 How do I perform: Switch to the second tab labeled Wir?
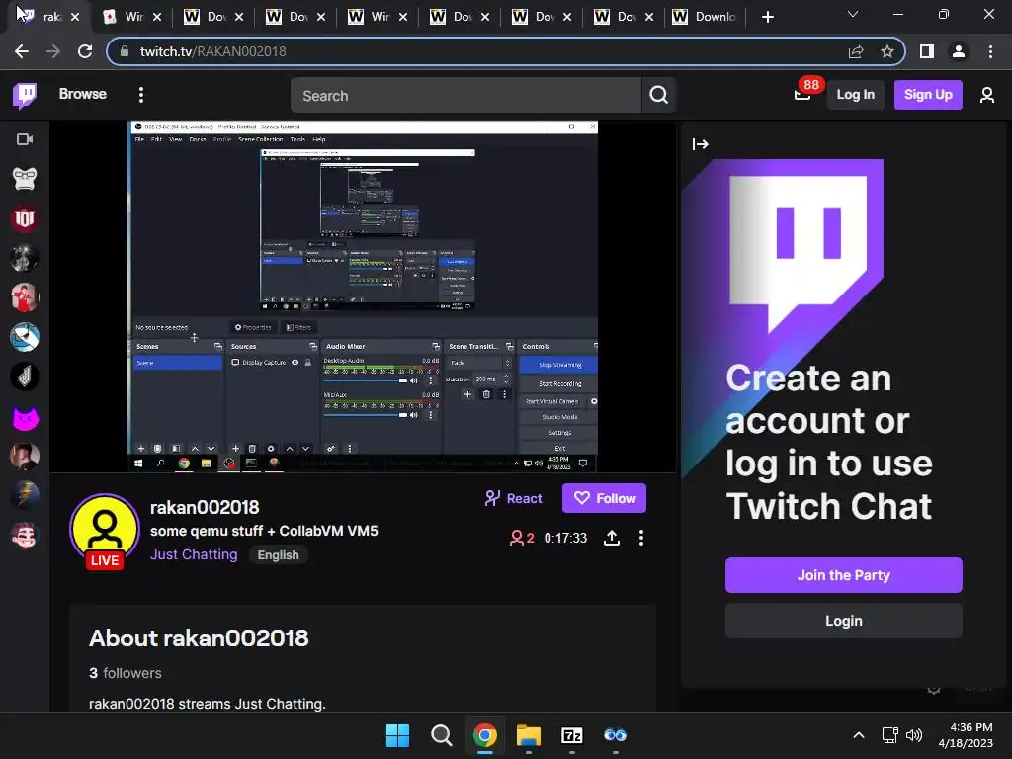[x=133, y=17]
